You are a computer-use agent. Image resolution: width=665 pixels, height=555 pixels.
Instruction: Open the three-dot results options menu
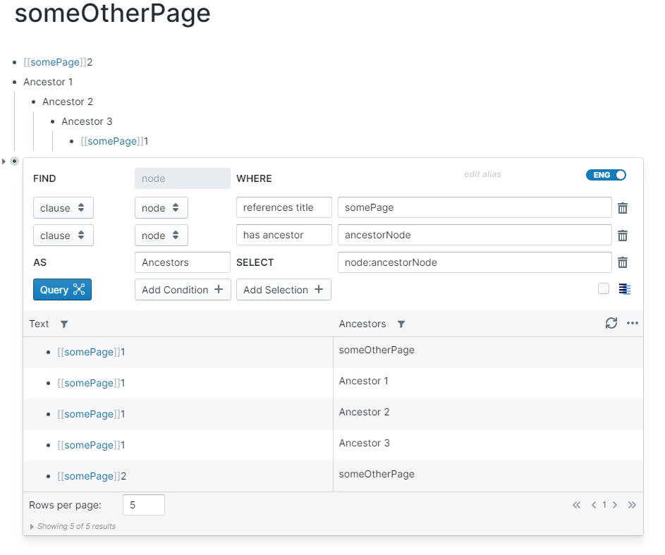tap(633, 323)
